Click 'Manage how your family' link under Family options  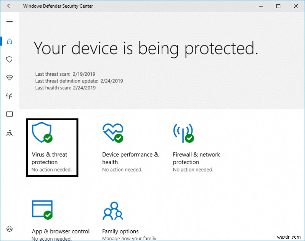pyautogui.click(x=130, y=239)
